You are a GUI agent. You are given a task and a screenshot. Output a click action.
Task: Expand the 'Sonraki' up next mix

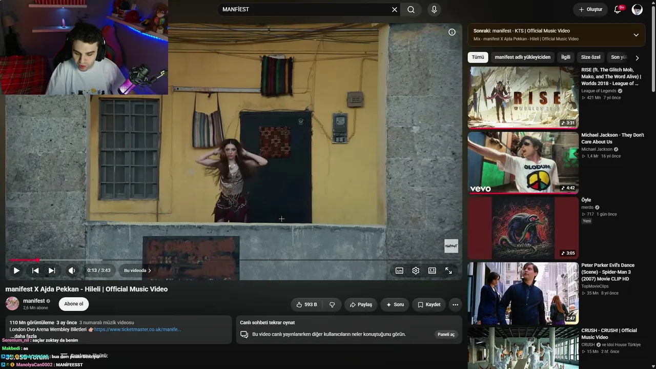[x=636, y=35]
